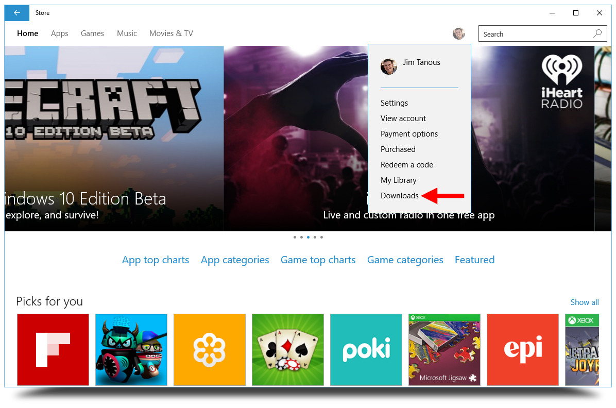Screen dimensions: 616x408
Task: Switch to the Apps tab
Action: 60,34
